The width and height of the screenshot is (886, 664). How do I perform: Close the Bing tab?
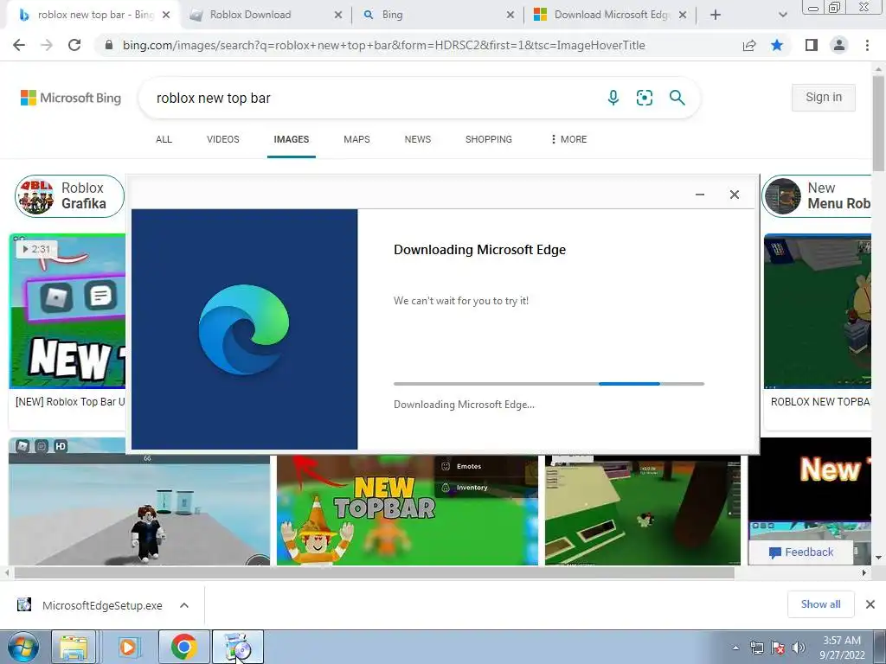click(510, 15)
